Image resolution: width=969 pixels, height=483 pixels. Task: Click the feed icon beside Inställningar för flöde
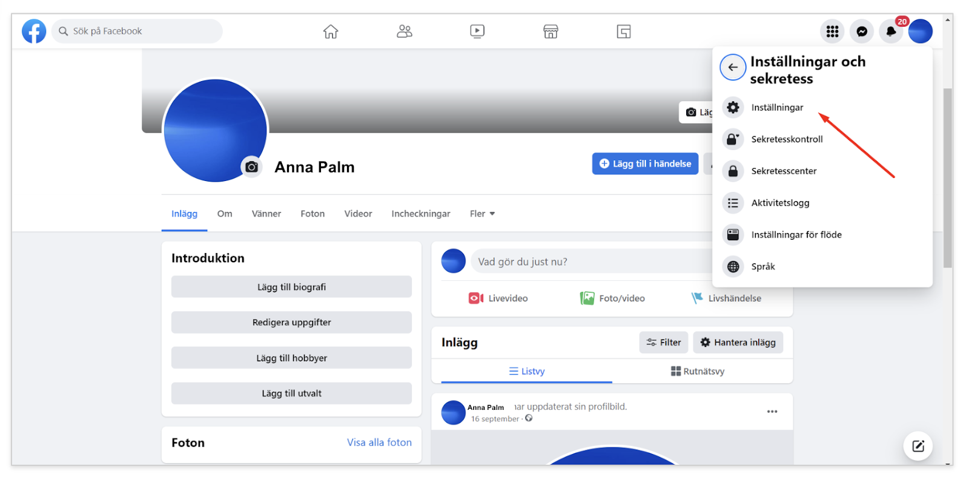pyautogui.click(x=733, y=235)
